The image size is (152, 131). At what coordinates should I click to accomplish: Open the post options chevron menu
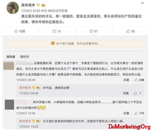pos(142,3)
